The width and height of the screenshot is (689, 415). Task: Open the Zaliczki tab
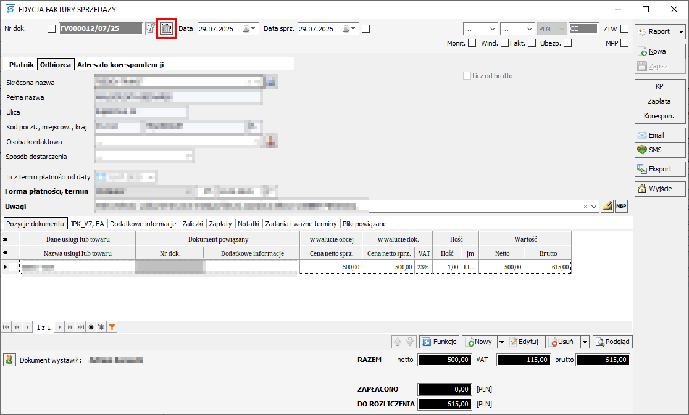[x=192, y=224]
